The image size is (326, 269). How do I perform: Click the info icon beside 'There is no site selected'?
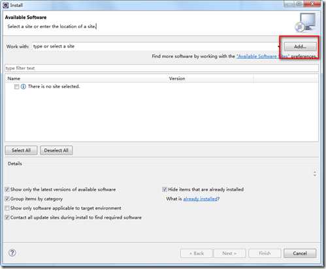[x=24, y=87]
